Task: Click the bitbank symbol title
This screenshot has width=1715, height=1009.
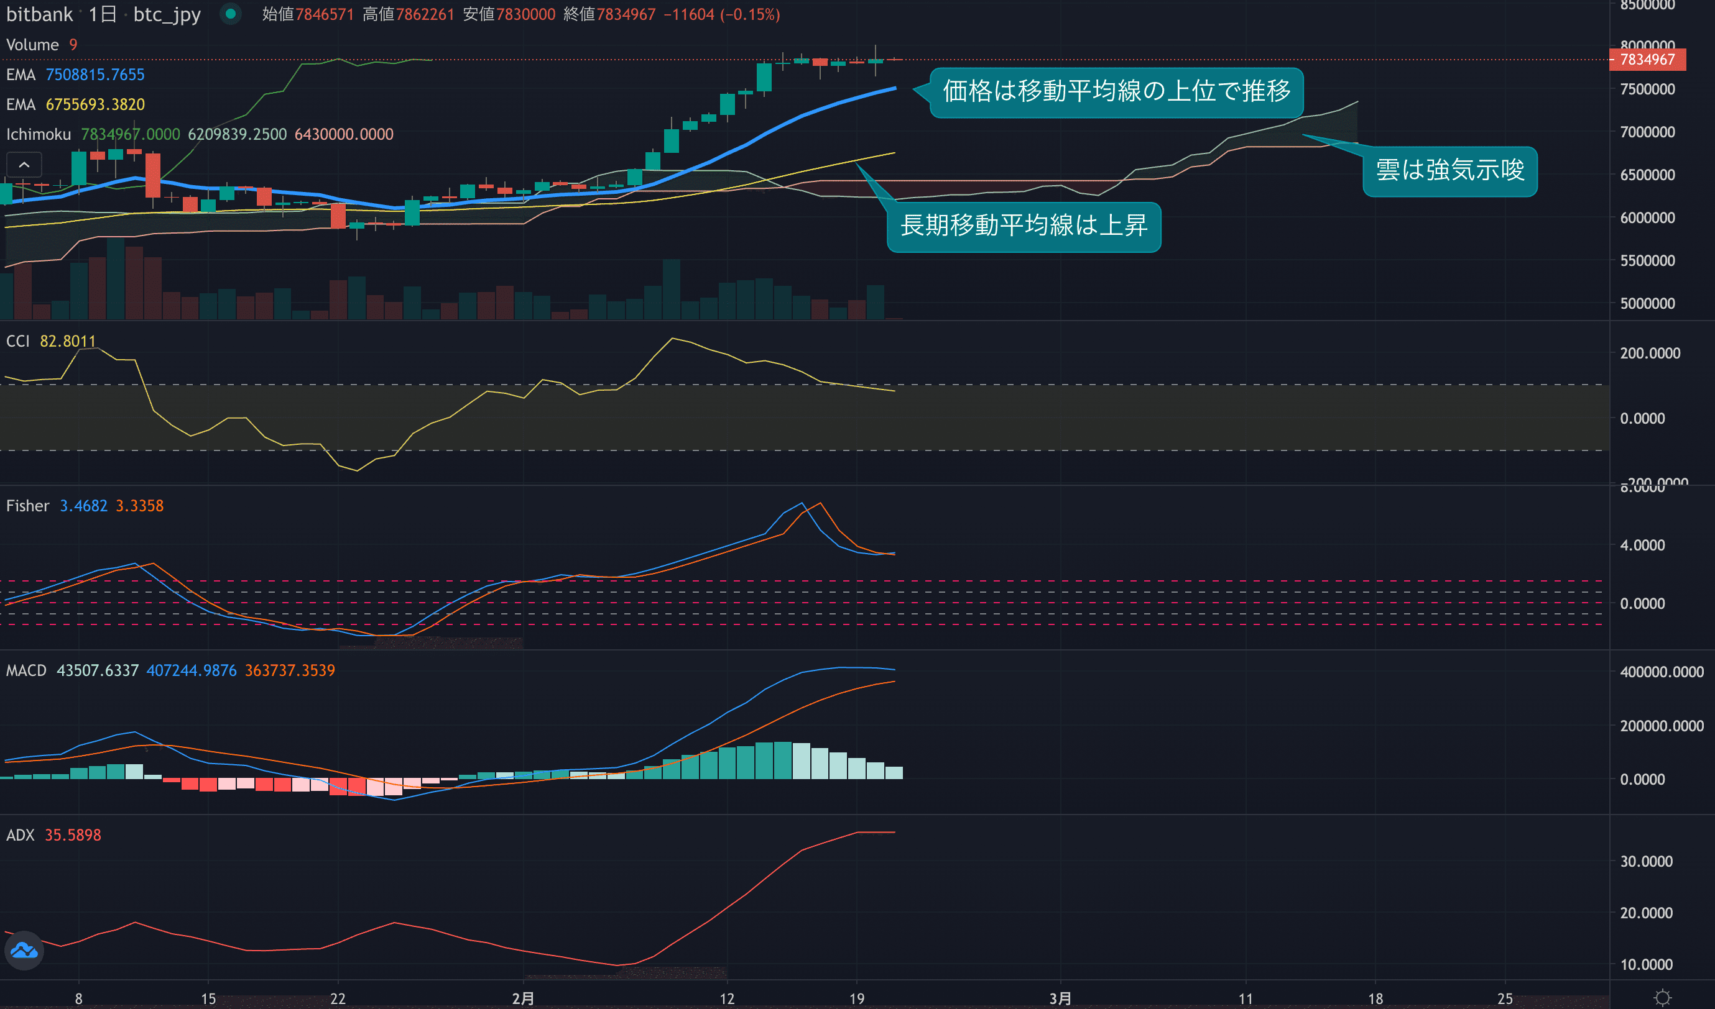Action: click(39, 14)
